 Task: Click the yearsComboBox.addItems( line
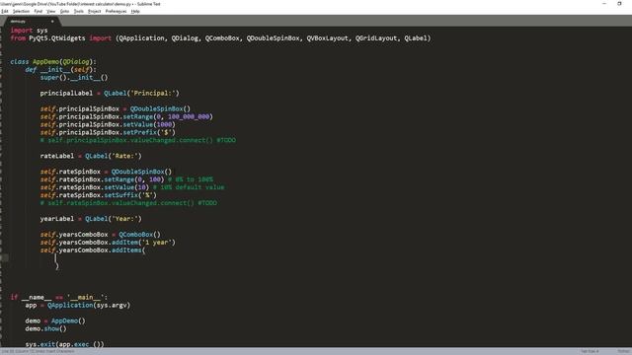click(92, 249)
